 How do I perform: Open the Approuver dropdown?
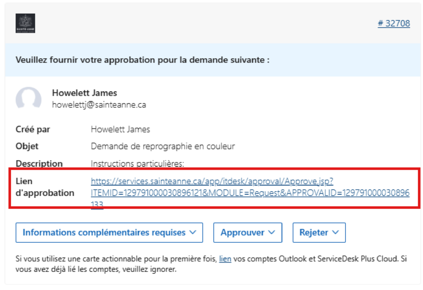247,233
